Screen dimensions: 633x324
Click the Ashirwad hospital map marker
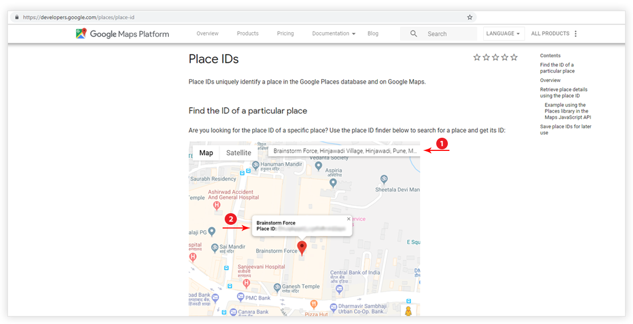tap(215, 205)
